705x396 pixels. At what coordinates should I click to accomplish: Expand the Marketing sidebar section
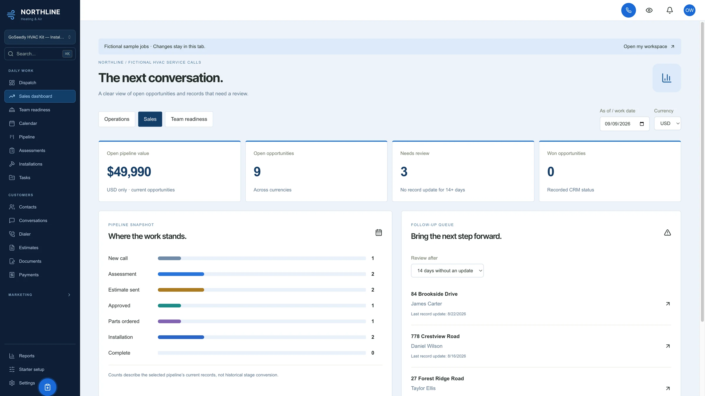pyautogui.click(x=40, y=295)
